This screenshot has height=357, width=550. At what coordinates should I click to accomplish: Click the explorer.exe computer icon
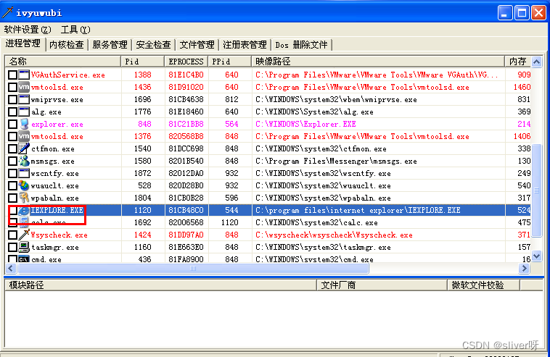(x=24, y=124)
